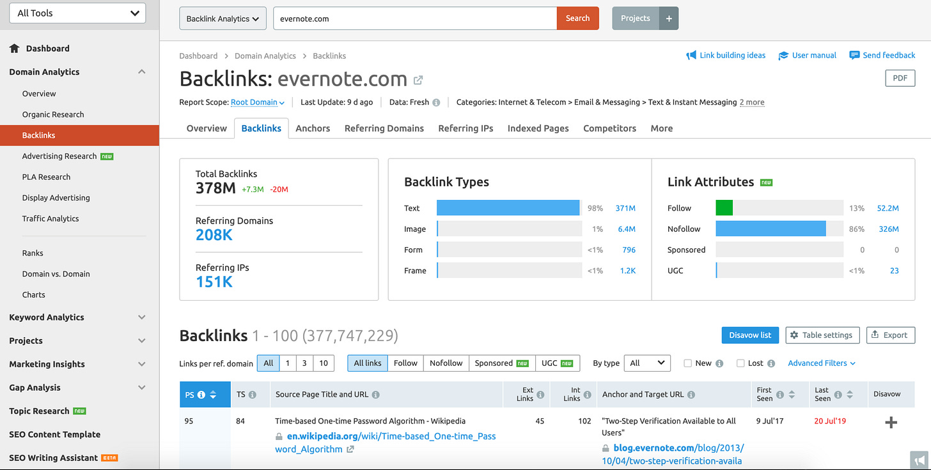Viewport: 931px width, 470px height.
Task: Open external link icon after Wikipedia source URL
Action: [350, 450]
